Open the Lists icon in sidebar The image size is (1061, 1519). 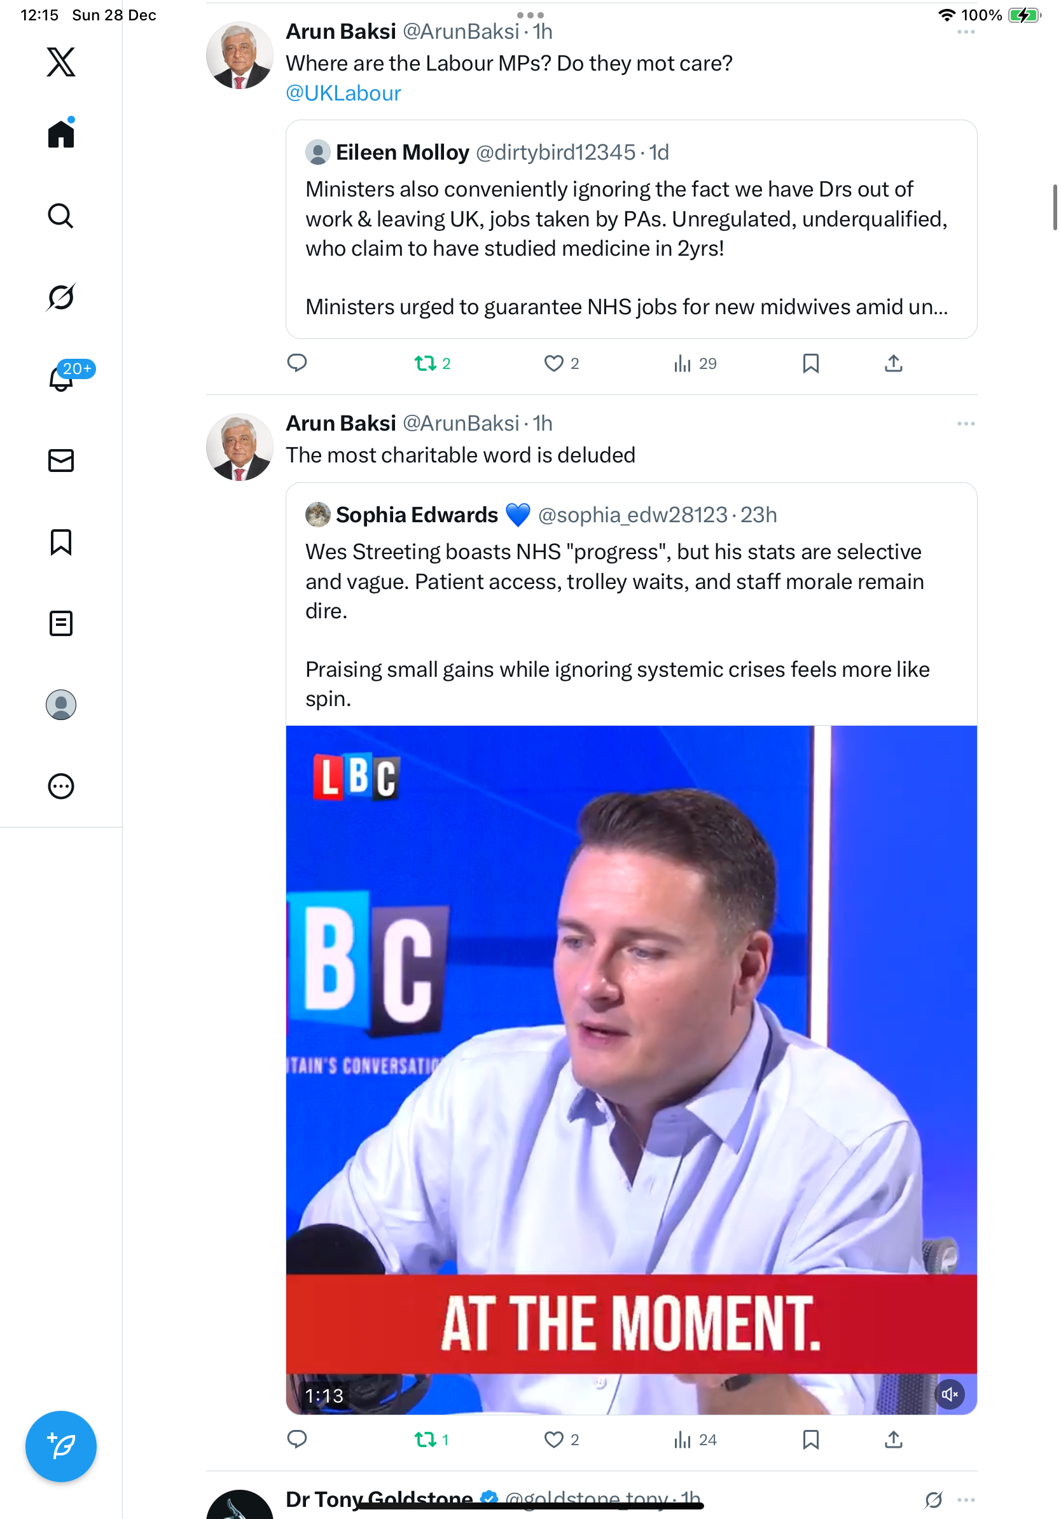point(61,623)
